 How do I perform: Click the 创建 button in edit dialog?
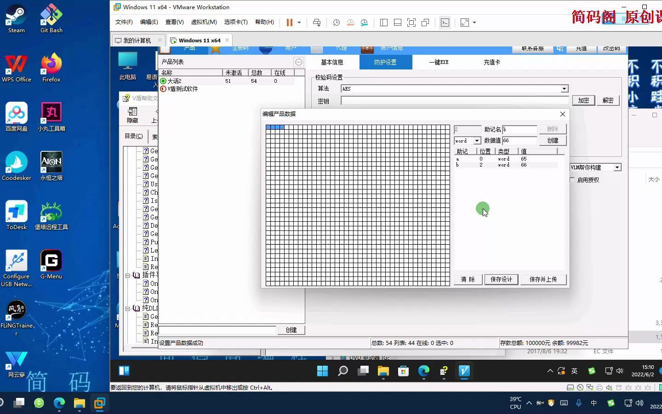pyautogui.click(x=553, y=140)
